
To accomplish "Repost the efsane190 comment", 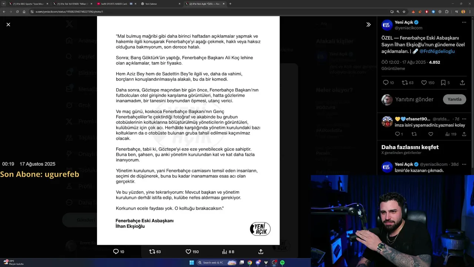I will pyautogui.click(x=414, y=134).
